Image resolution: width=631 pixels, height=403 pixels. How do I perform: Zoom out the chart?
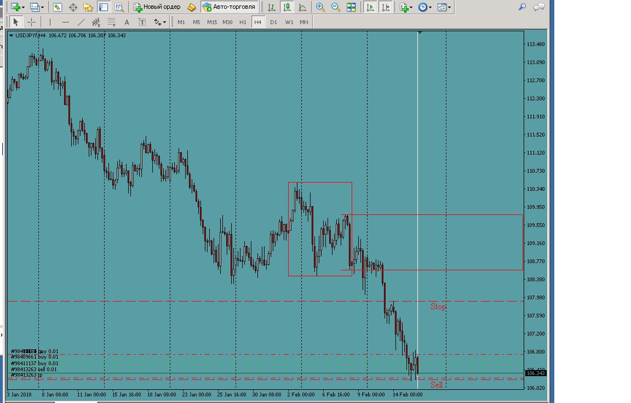(336, 7)
